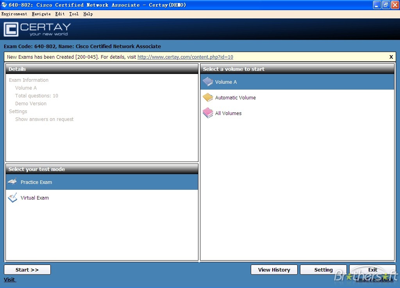400x288 pixels.
Task: Click the Email feedback link
Action: tap(375, 279)
